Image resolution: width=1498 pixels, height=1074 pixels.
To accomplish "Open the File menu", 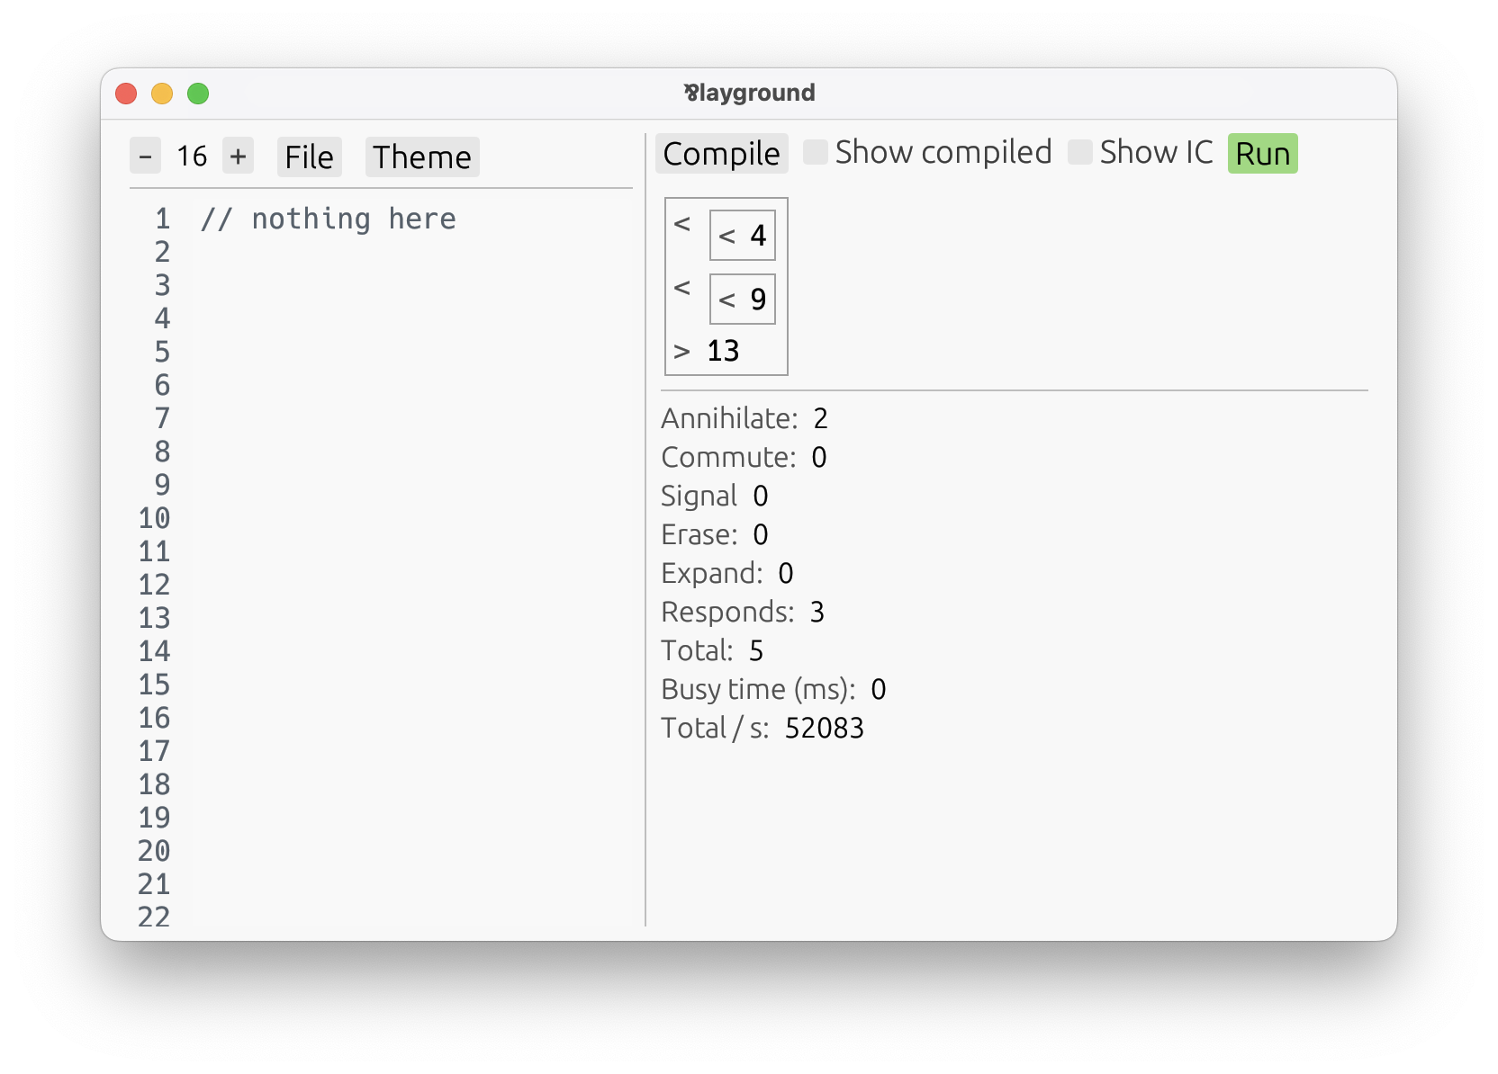I will [x=309, y=157].
